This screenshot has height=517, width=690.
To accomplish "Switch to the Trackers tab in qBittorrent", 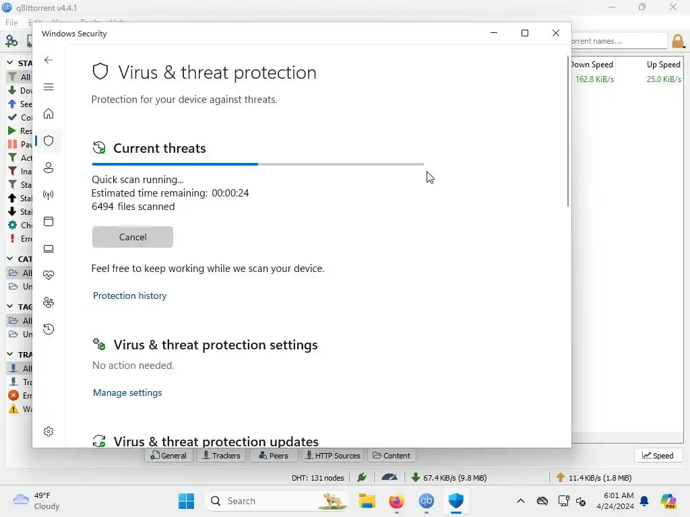I will tap(221, 456).
